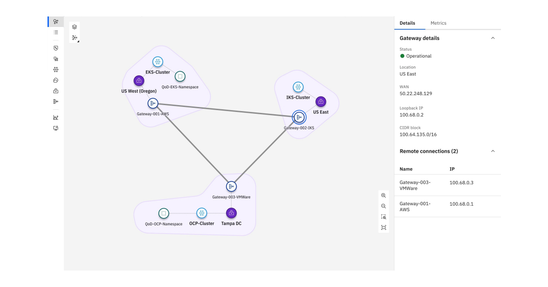Collapse the Remote connections section
The width and height of the screenshot is (548, 287).
point(492,151)
